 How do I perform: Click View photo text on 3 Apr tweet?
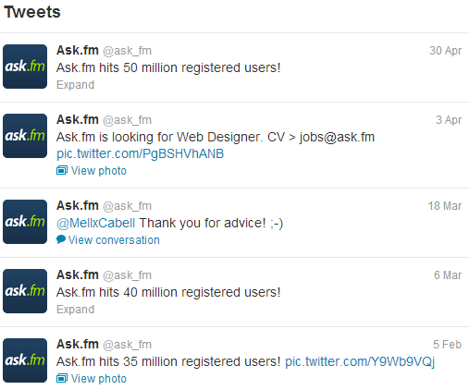click(99, 171)
